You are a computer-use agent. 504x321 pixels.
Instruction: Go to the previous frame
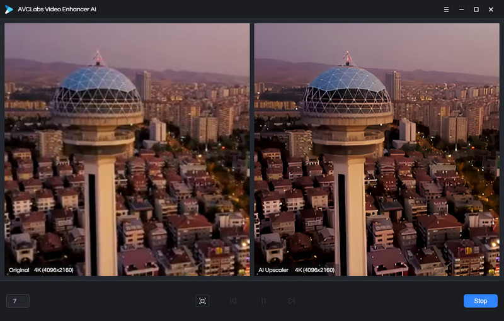233,301
